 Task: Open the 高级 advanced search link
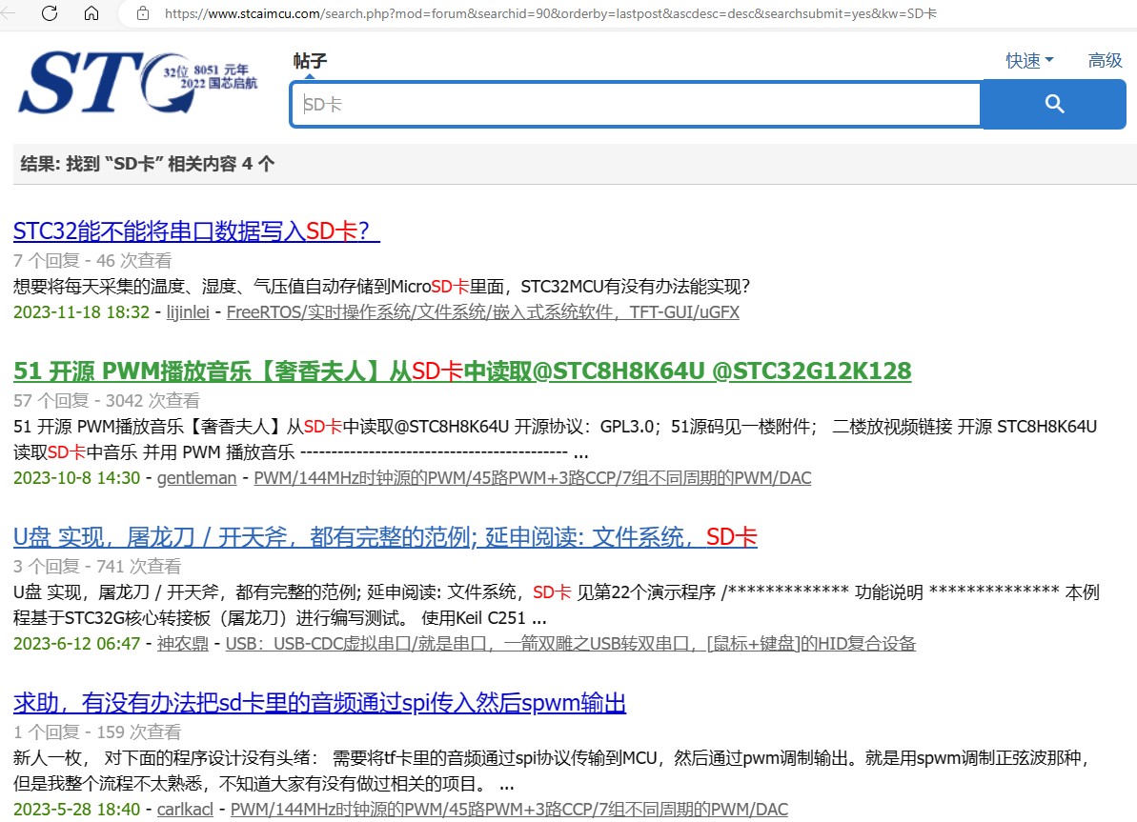[x=1106, y=60]
